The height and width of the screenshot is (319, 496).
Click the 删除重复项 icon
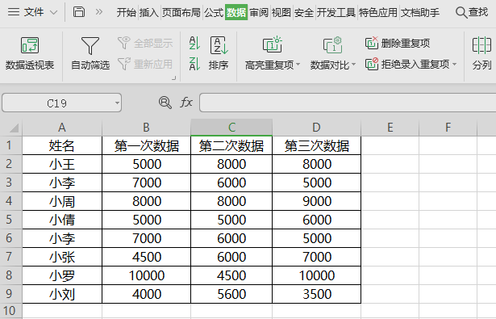coord(372,43)
